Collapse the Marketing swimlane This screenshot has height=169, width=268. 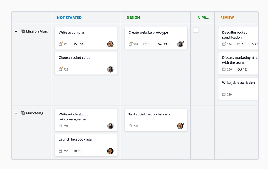16,113
